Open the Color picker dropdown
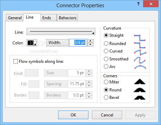Image resolution: width=161 pixels, height=125 pixels. pyautogui.click(x=32, y=43)
